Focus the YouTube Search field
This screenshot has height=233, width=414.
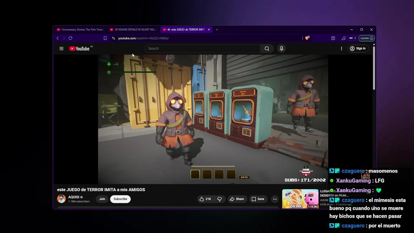click(202, 49)
